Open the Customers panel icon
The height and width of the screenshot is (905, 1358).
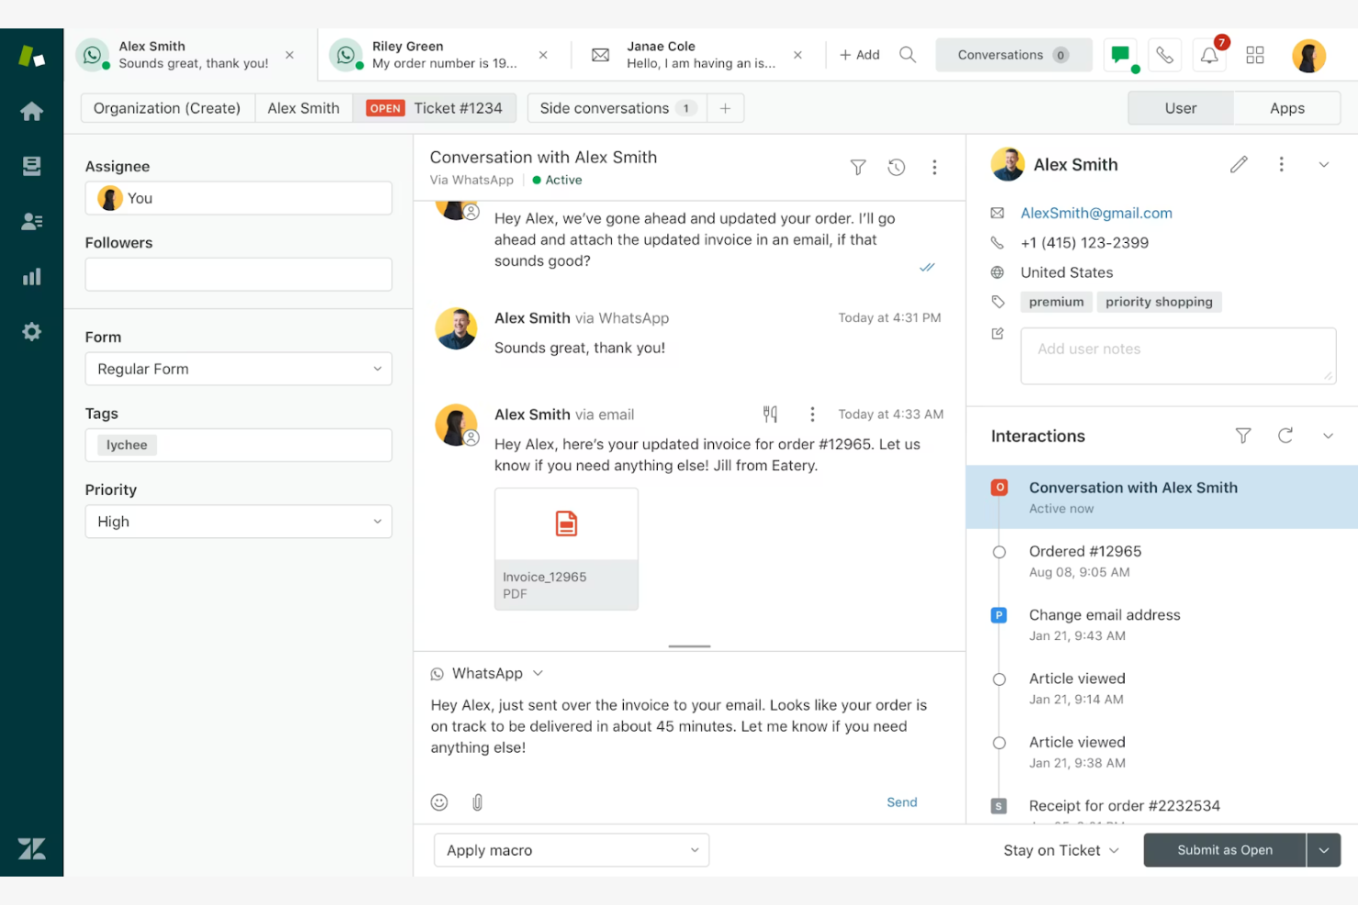(31, 221)
